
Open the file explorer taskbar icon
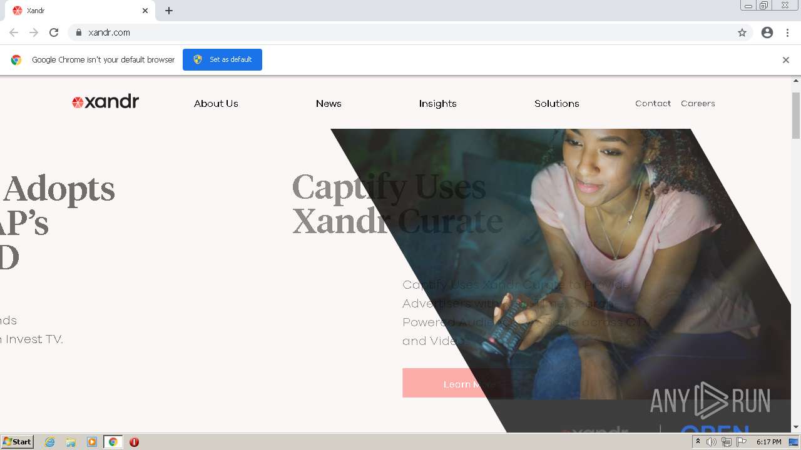71,442
